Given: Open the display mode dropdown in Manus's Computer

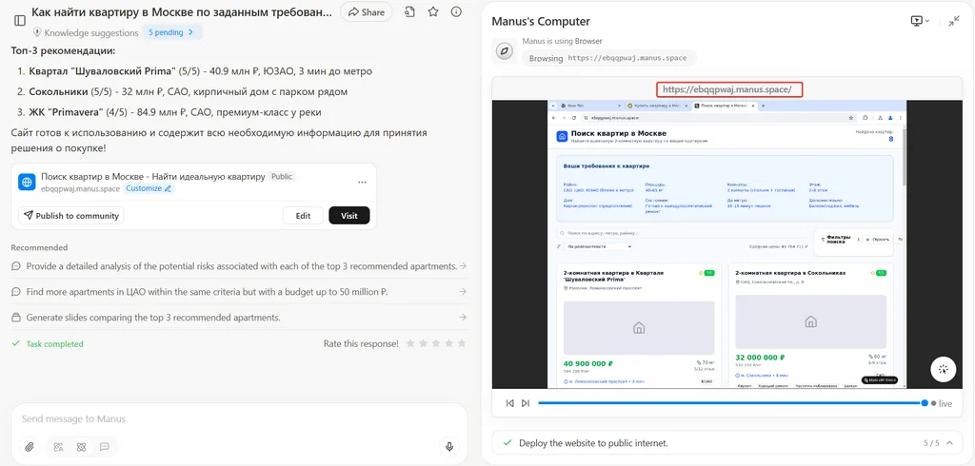Looking at the screenshot, I should pos(920,21).
